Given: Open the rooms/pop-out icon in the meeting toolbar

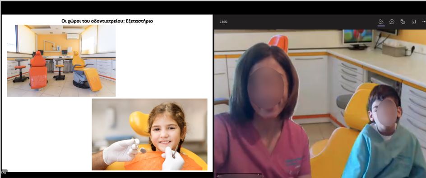Looking at the screenshot, I should [x=413, y=22].
